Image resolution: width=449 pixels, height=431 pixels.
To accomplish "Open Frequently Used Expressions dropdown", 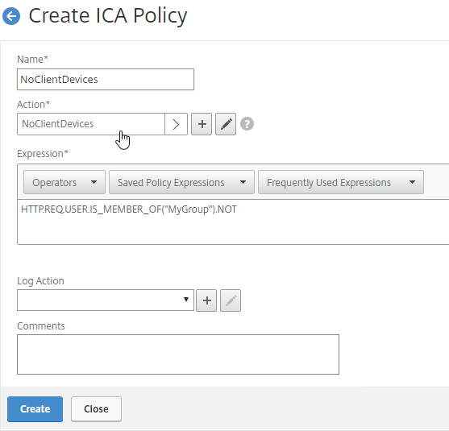I will click(341, 182).
